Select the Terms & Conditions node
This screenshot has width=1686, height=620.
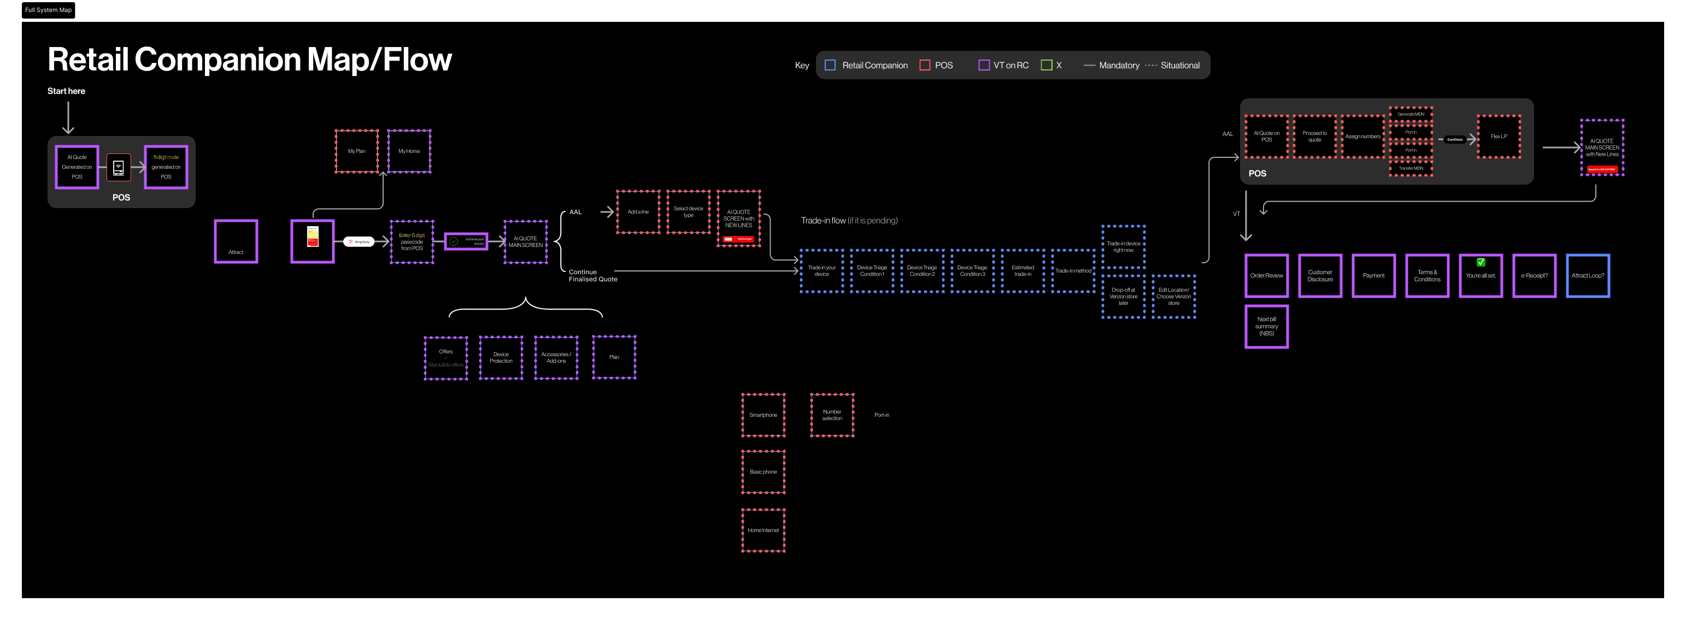coord(1427,276)
